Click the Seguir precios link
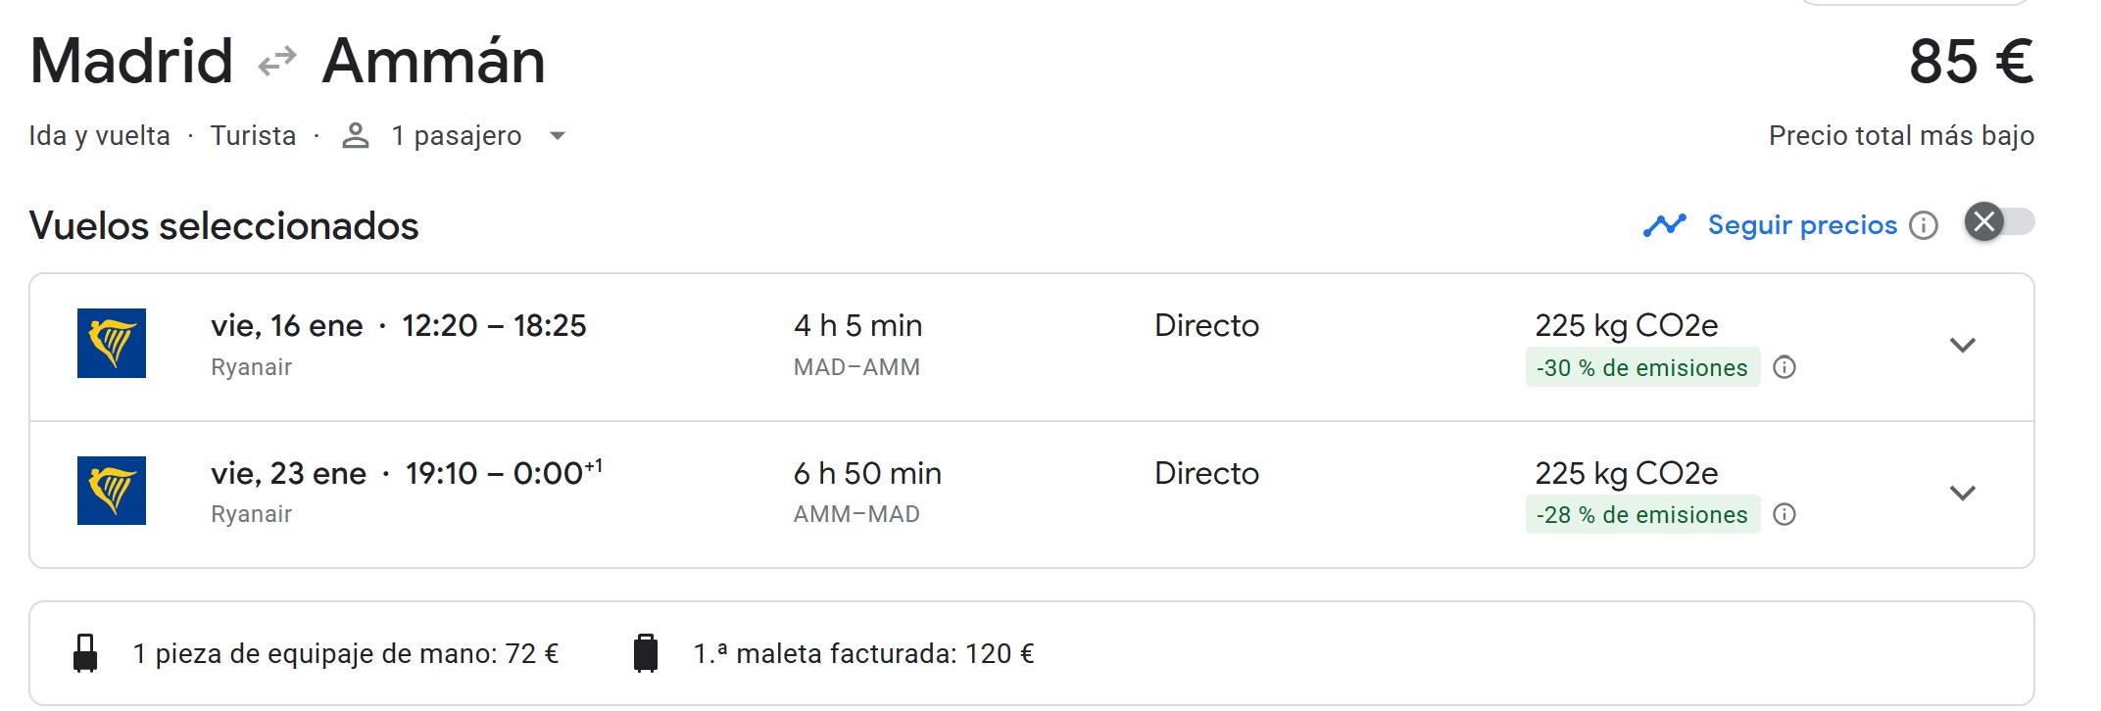 click(x=1802, y=225)
